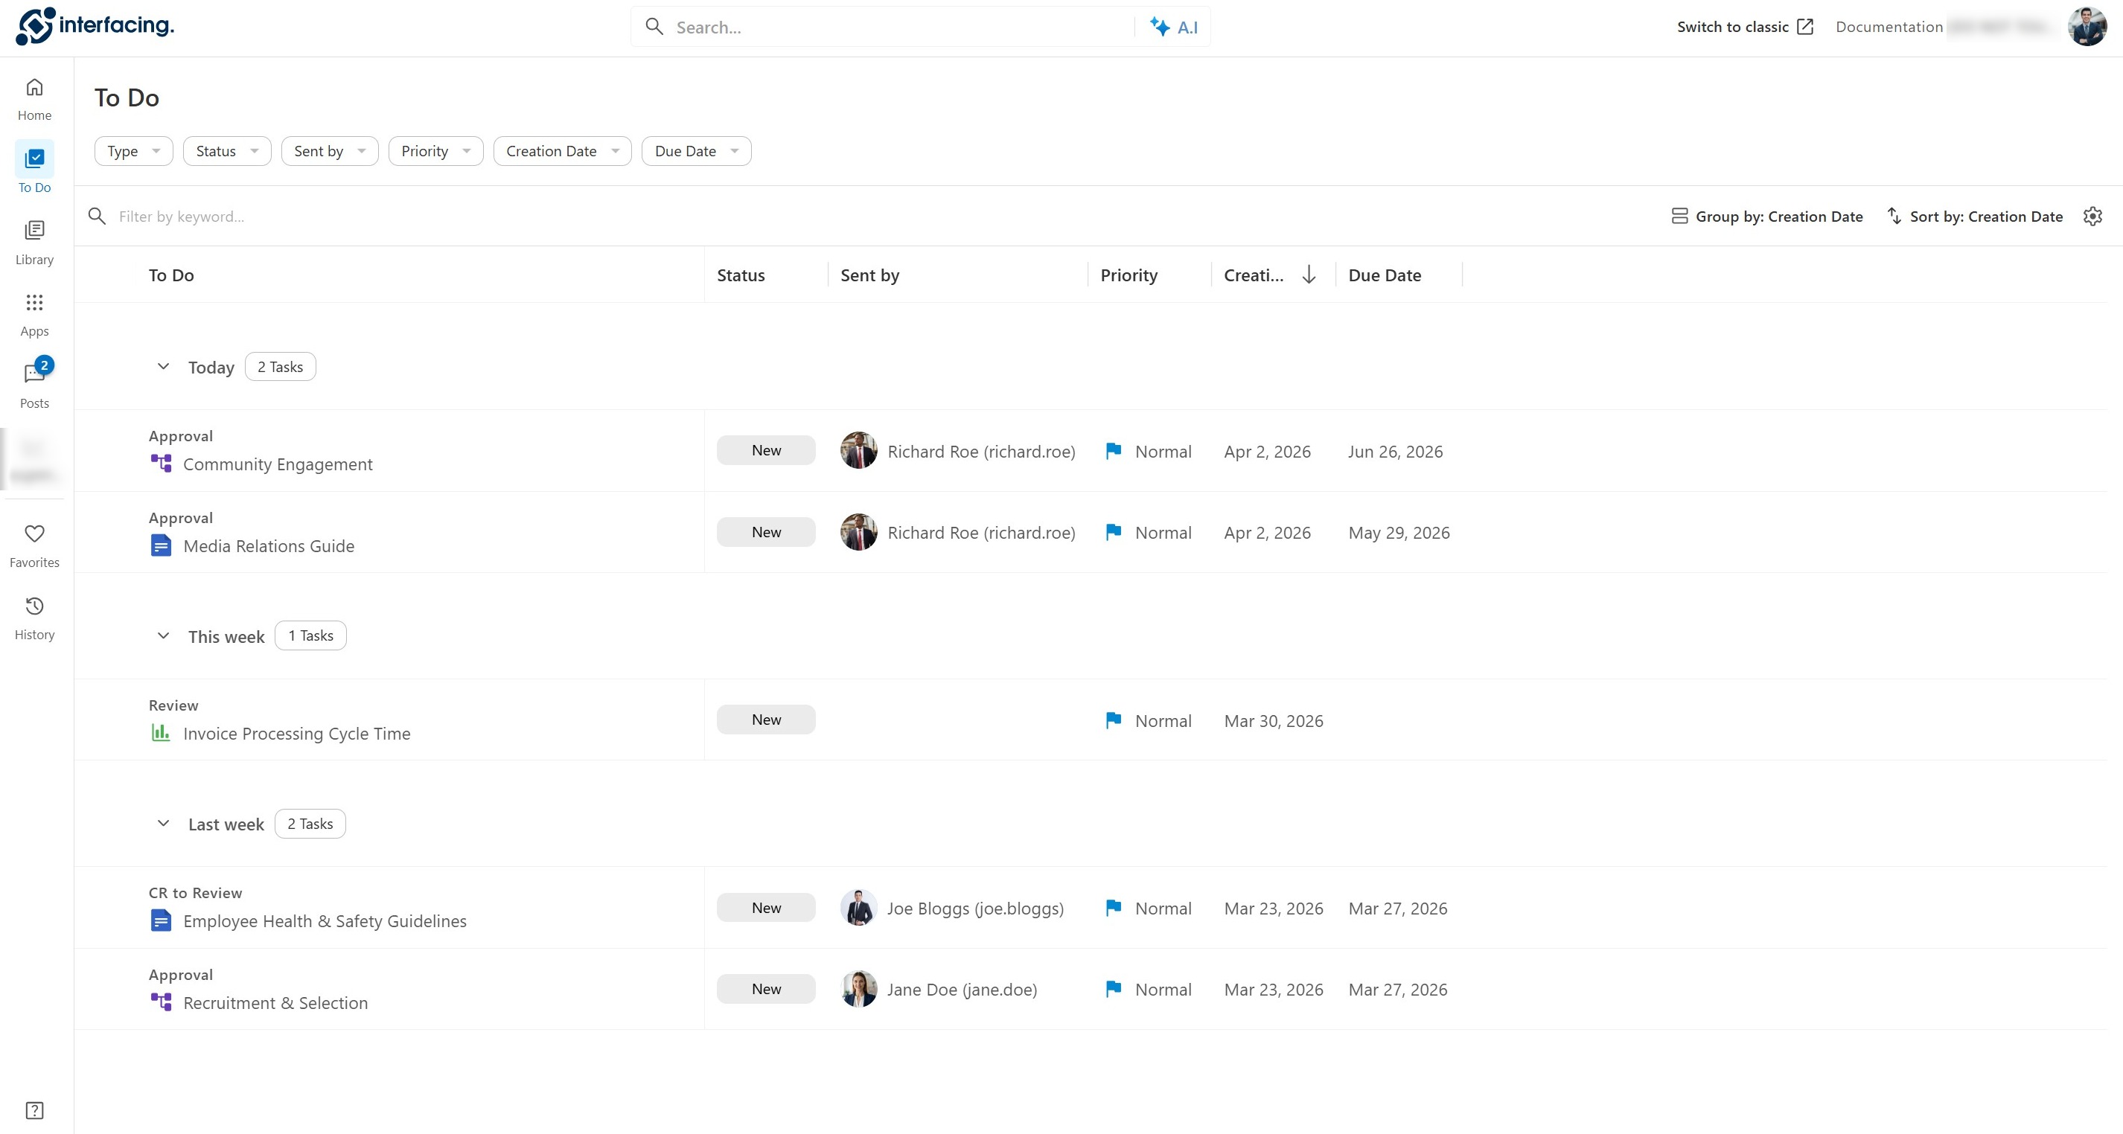Image resolution: width=2123 pixels, height=1134 pixels.
Task: Open the Media Relations Guide task
Action: (x=269, y=546)
